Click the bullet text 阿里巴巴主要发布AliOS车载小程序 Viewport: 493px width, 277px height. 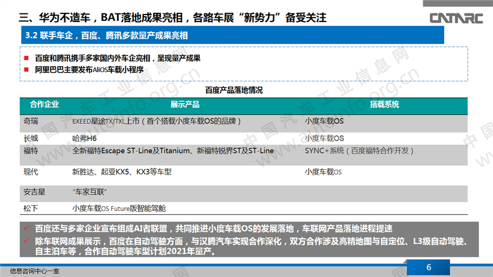click(x=89, y=70)
